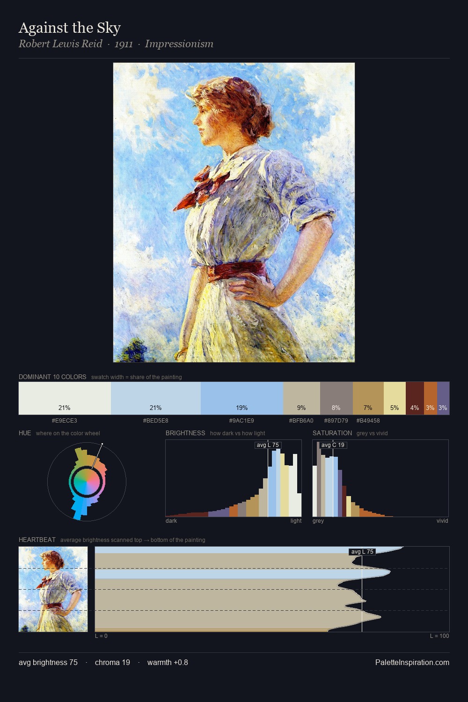The height and width of the screenshot is (702, 468).
Task: Open the PaletteInspiration.com link
Action: click(412, 662)
